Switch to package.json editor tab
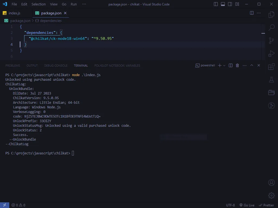Viewport: 278px width, 208px height. click(x=51, y=13)
